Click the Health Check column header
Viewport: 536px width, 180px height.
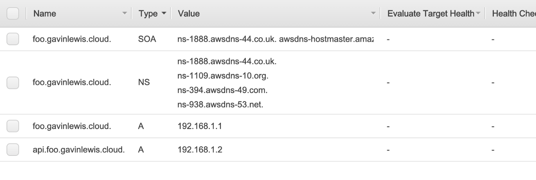click(x=514, y=14)
